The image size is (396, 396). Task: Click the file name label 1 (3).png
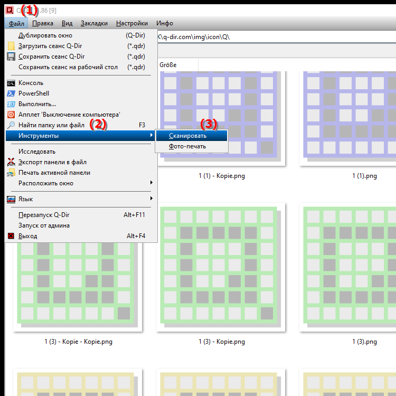point(364,342)
